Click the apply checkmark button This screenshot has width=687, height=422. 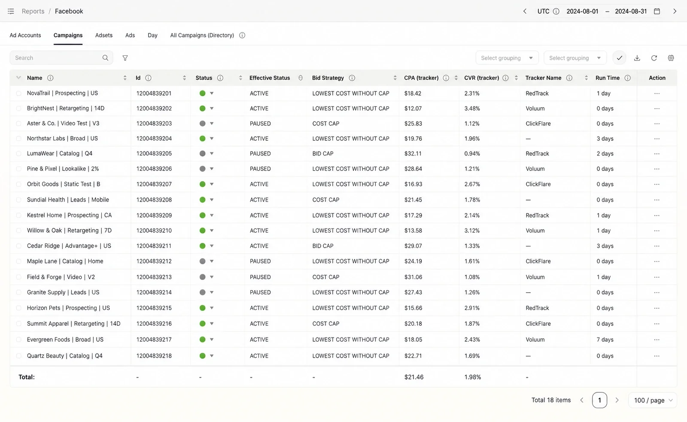pyautogui.click(x=619, y=58)
